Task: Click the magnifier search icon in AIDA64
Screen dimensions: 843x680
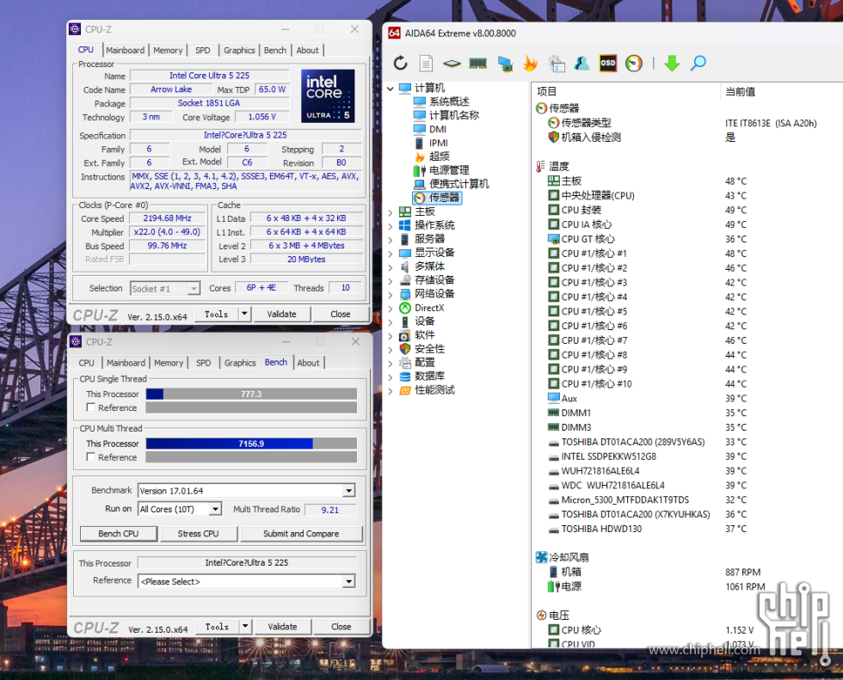Action: click(698, 63)
